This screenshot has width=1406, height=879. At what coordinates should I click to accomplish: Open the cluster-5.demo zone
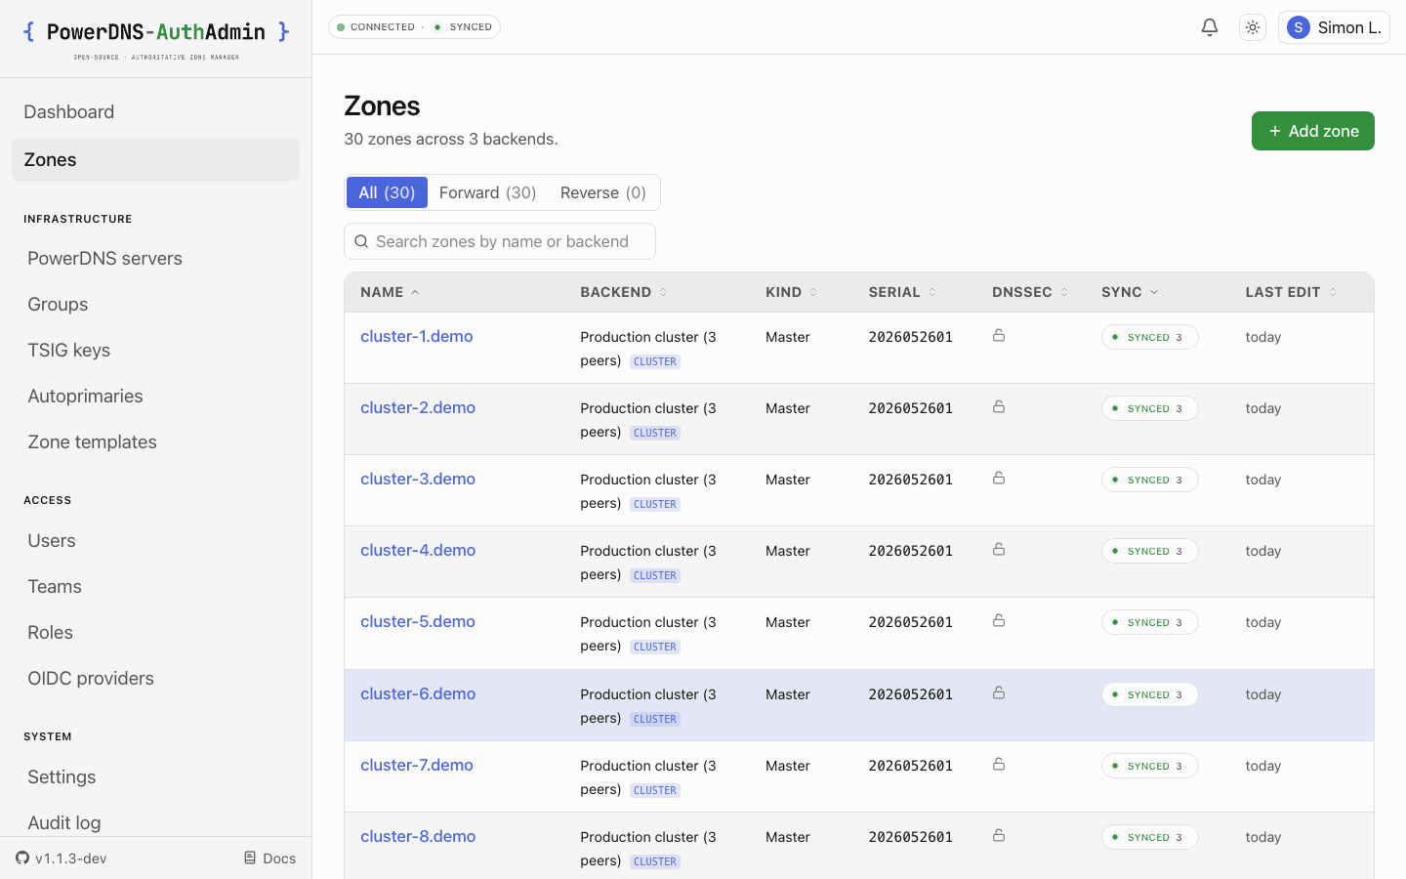[x=418, y=621]
